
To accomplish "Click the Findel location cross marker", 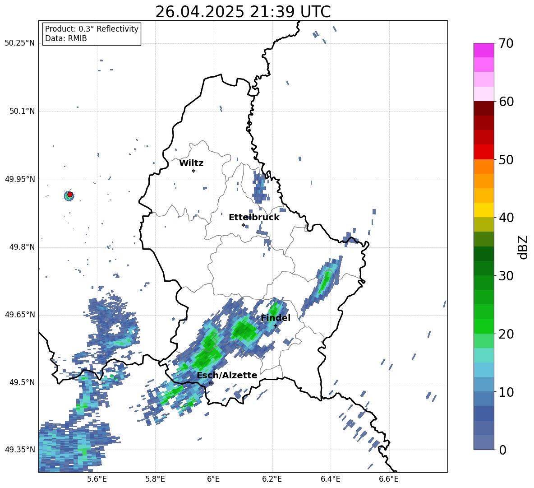I will click(275, 326).
